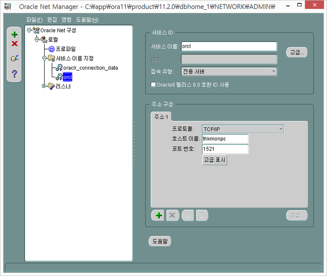
Task: Open the 접속 유형 dropdown
Action: [x=229, y=72]
